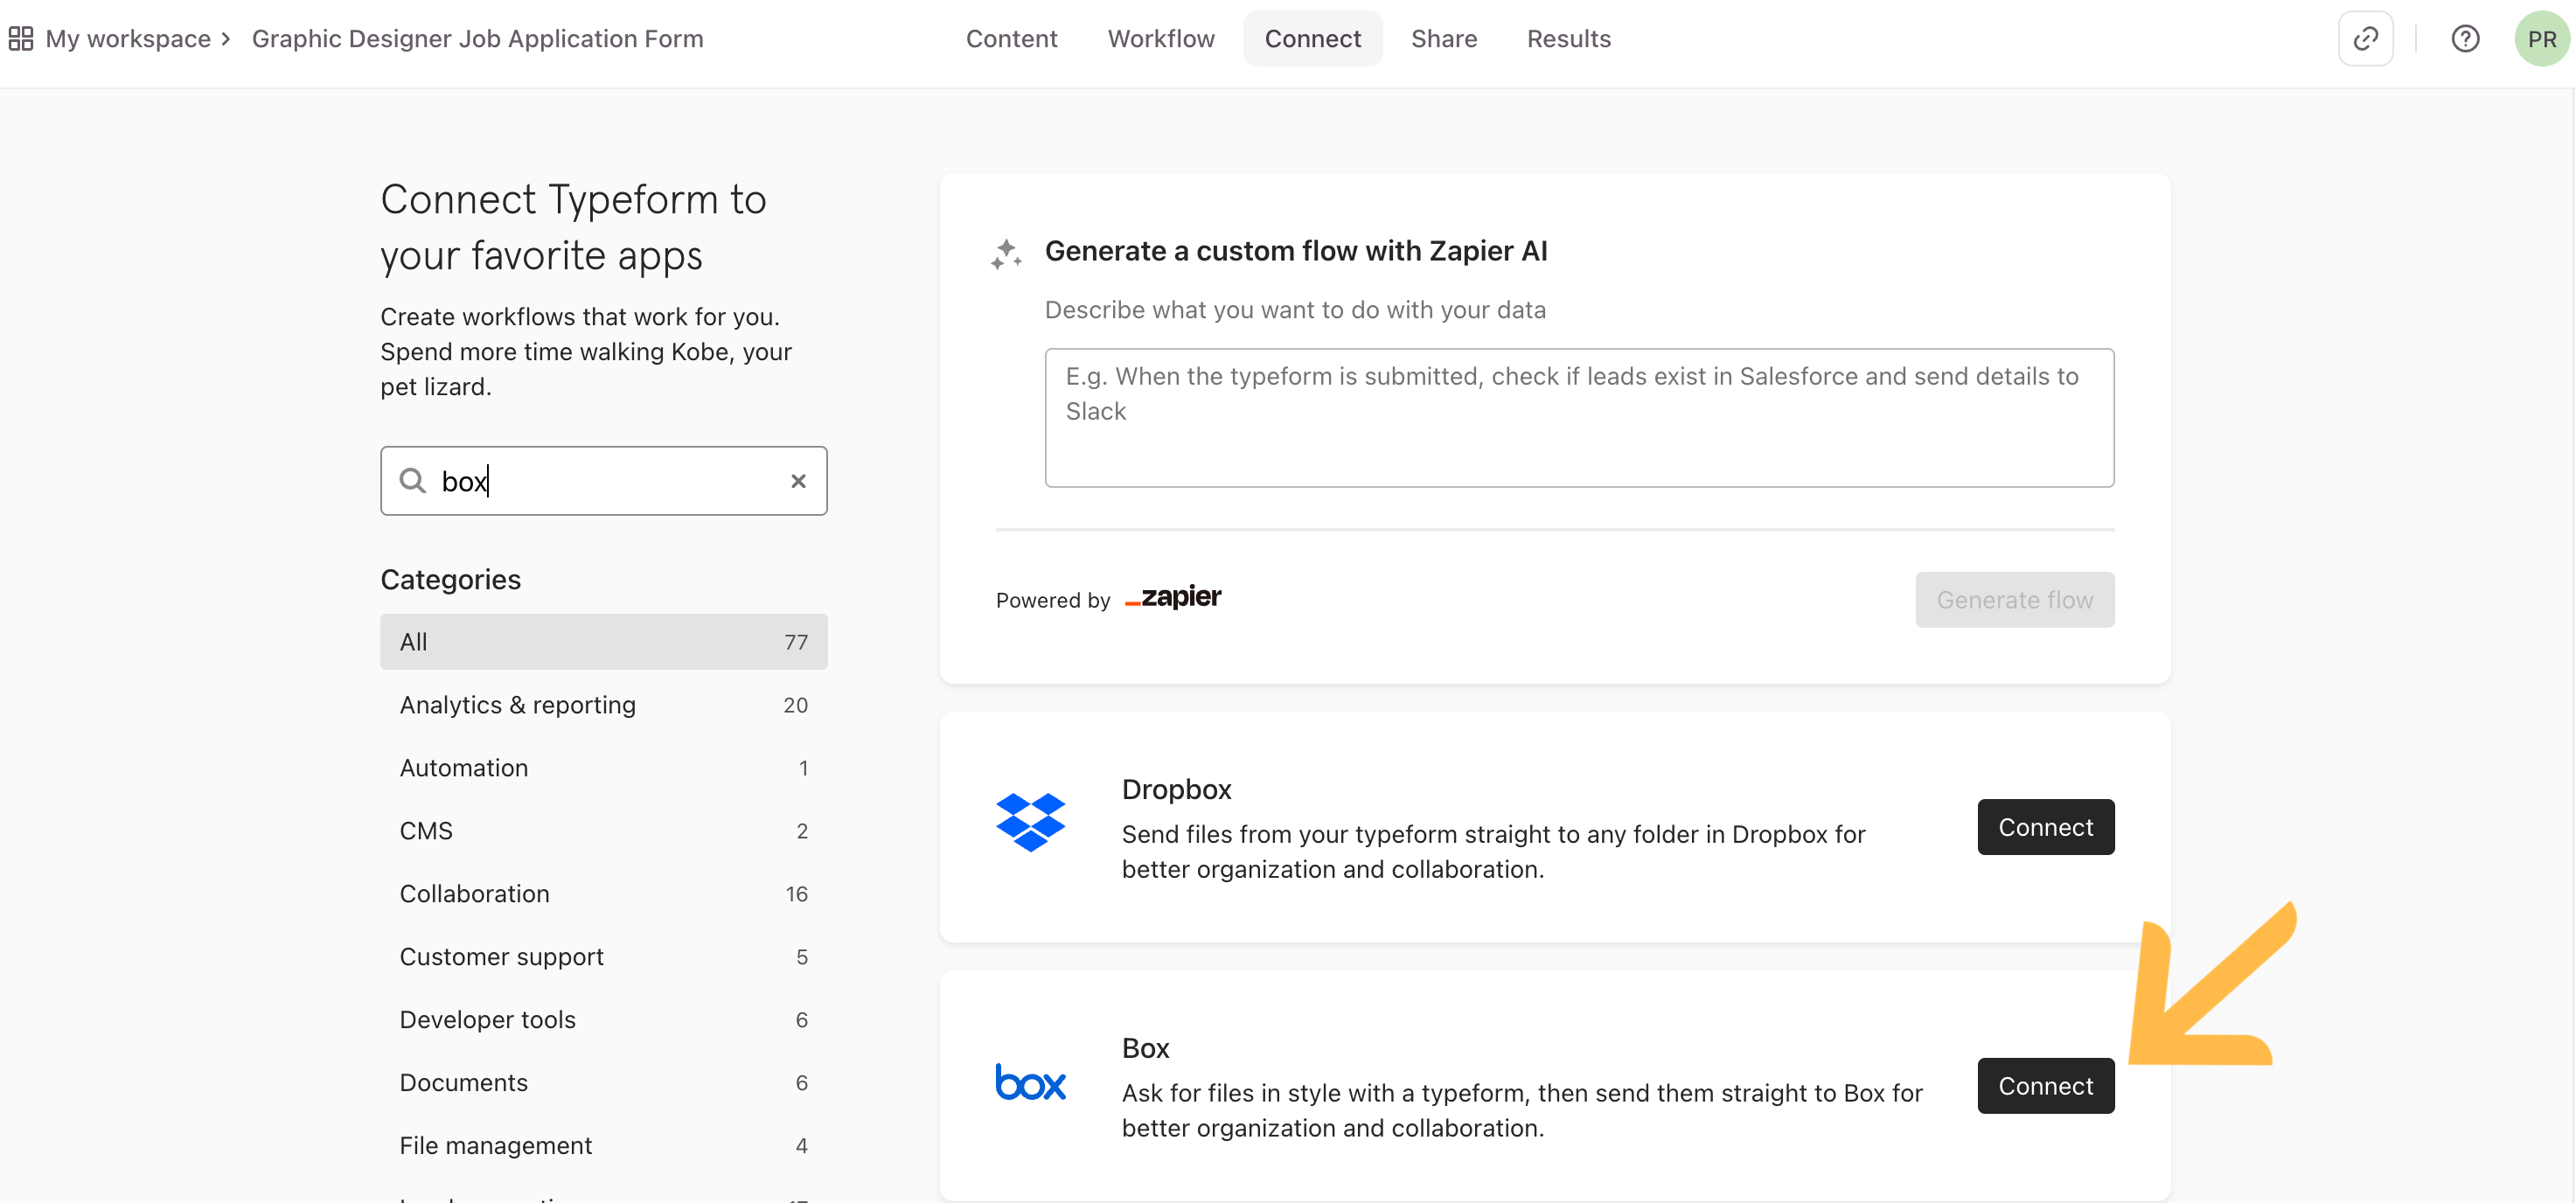Click the Zapier AI description textbox
Viewport: 2576px width, 1203px height.
click(x=1579, y=418)
